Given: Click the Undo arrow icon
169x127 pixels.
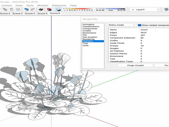Looking at the screenshot, I should (x=26, y=10).
